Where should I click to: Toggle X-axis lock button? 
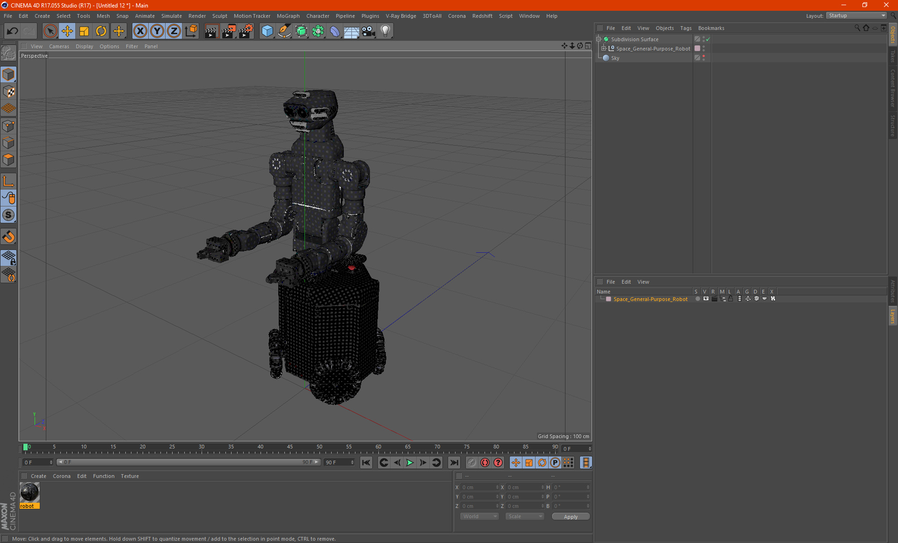(140, 31)
